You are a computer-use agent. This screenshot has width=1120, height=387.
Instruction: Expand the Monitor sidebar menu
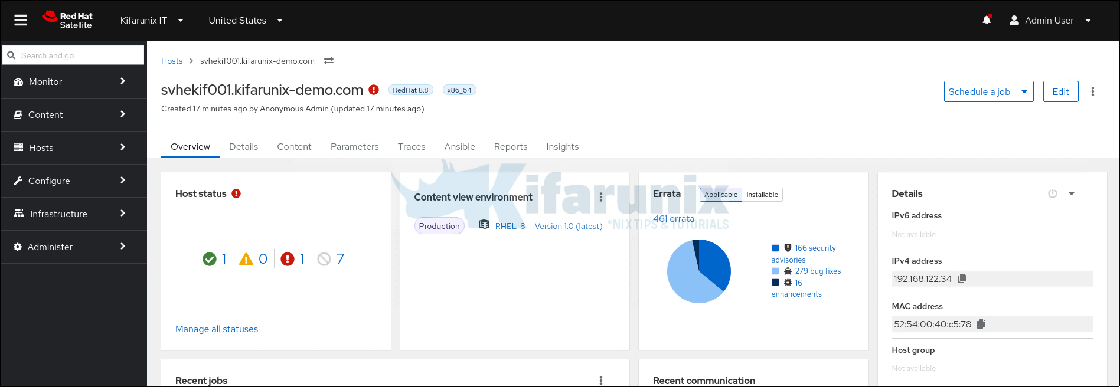click(x=73, y=81)
